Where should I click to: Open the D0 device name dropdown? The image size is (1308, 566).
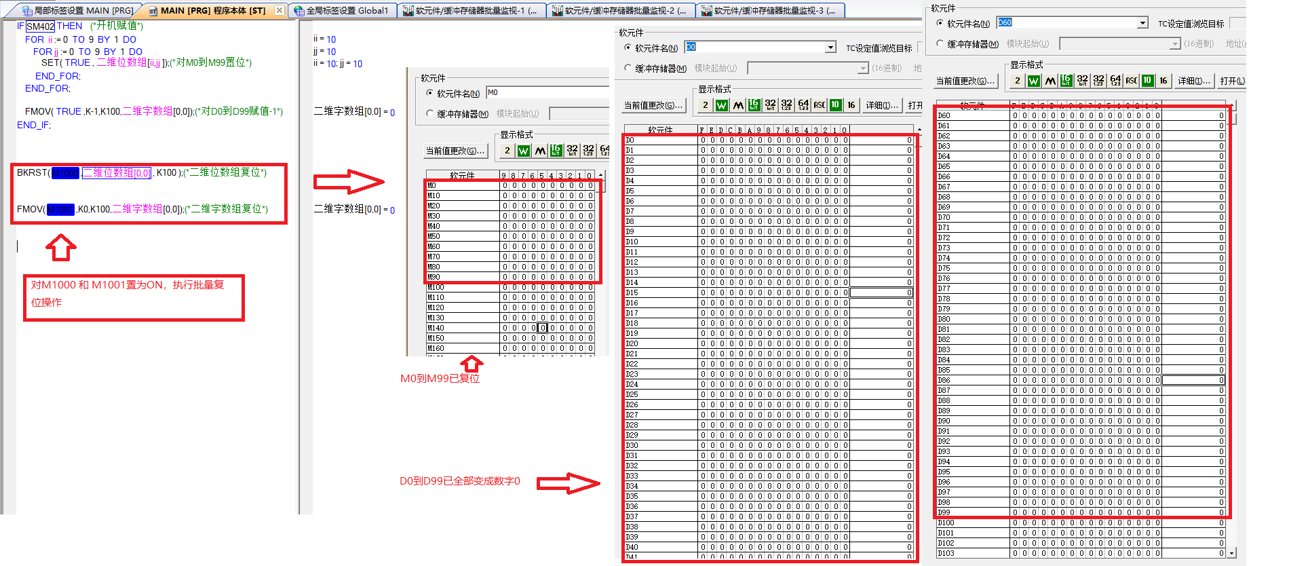(830, 48)
